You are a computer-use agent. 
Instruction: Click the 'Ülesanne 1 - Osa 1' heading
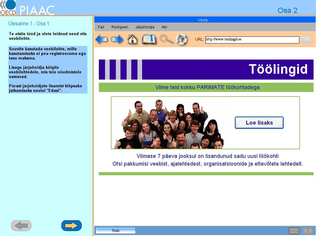tap(29, 23)
